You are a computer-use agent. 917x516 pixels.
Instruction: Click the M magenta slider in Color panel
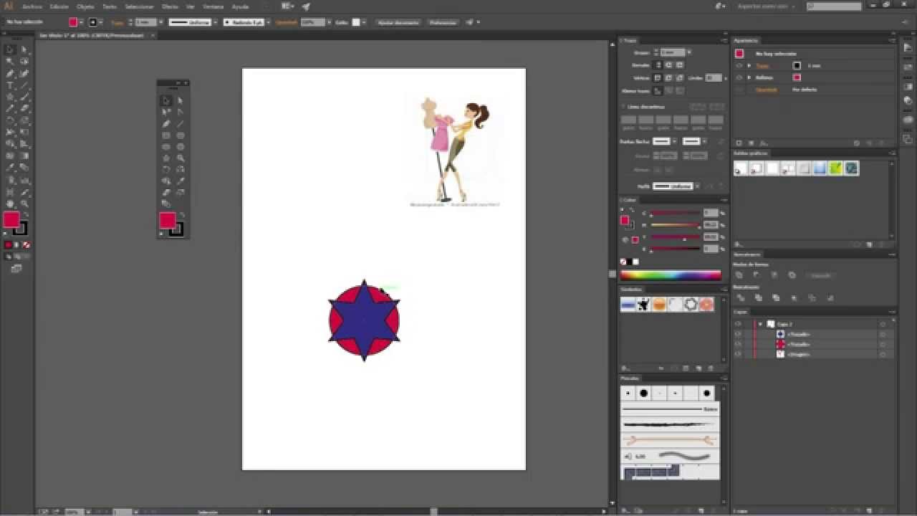click(x=675, y=225)
